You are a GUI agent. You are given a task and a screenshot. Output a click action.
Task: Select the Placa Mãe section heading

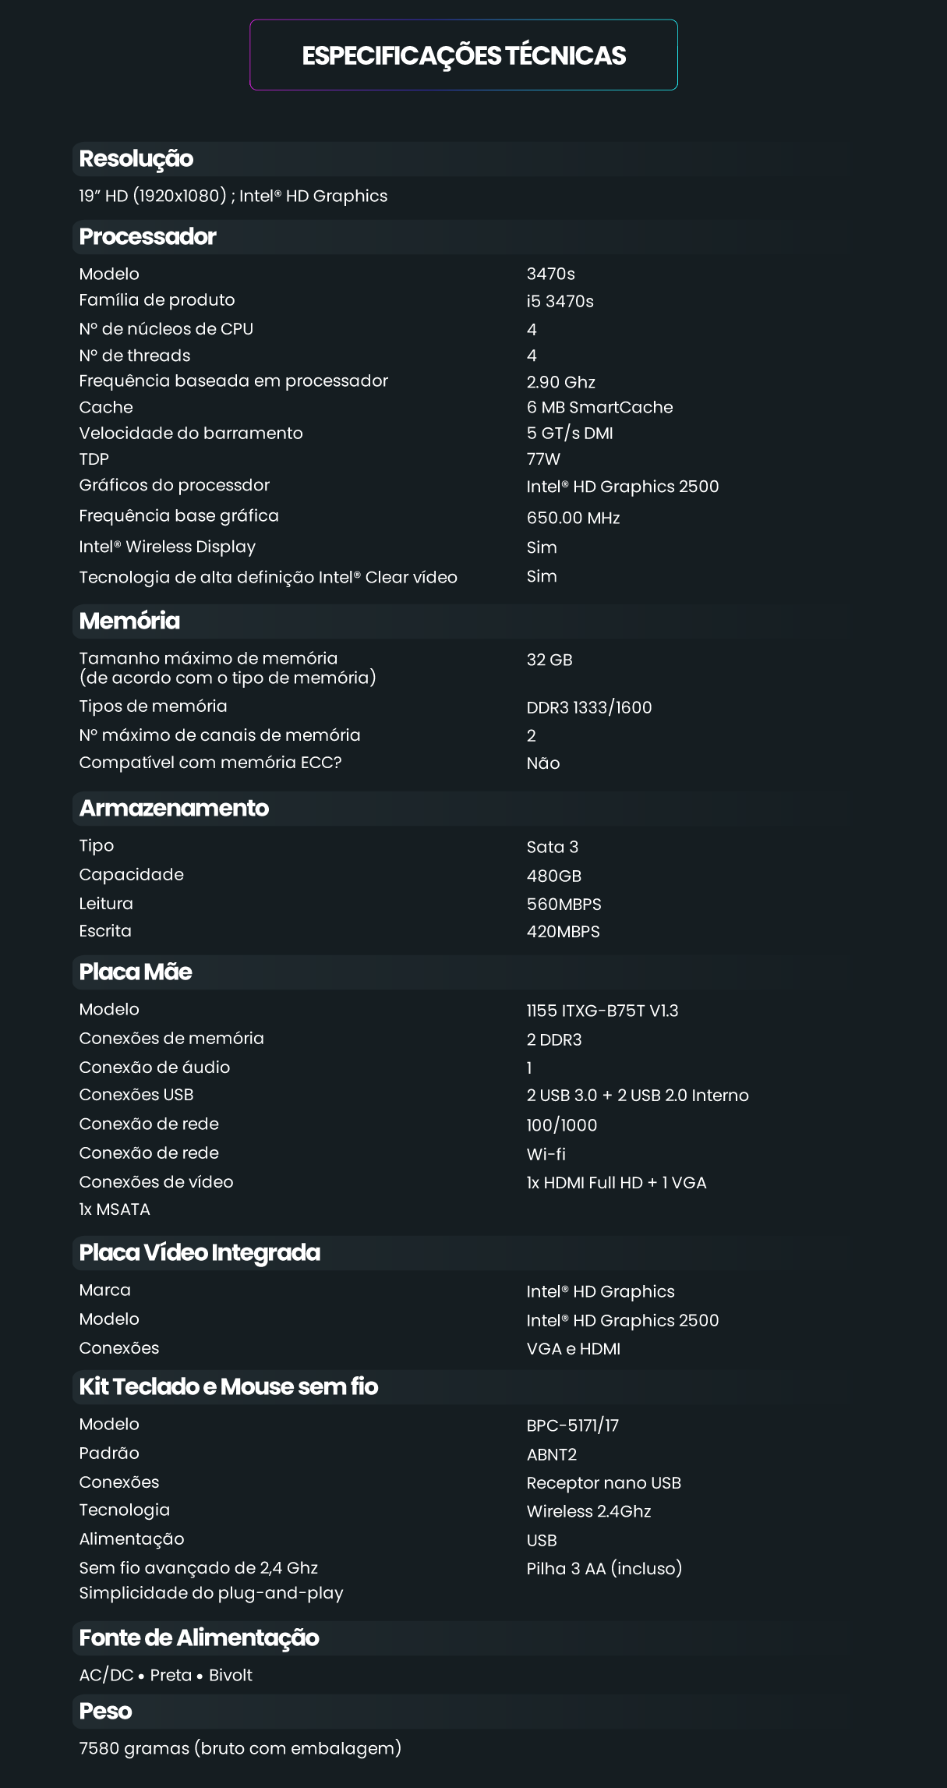click(x=136, y=972)
